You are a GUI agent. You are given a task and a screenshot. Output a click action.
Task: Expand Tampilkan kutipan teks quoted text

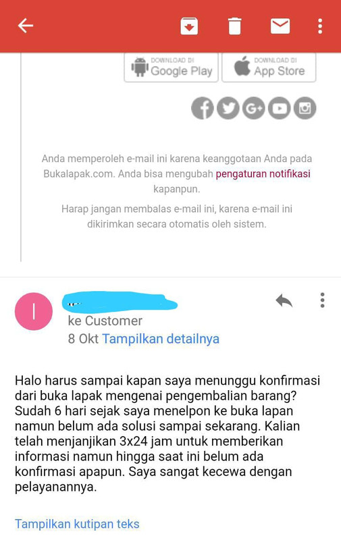[x=77, y=524]
